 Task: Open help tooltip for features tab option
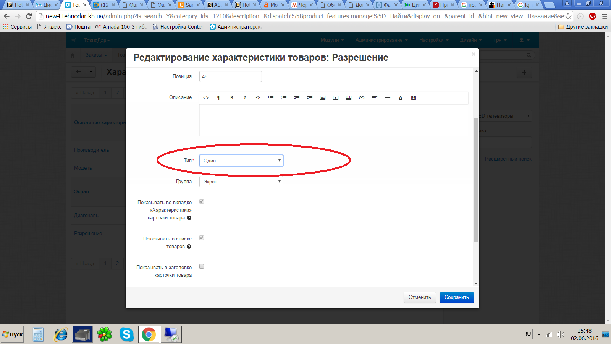[189, 218]
